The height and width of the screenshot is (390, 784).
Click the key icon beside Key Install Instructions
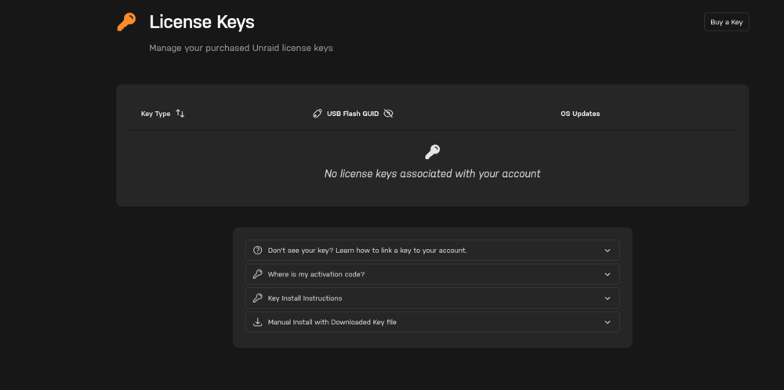pyautogui.click(x=257, y=298)
